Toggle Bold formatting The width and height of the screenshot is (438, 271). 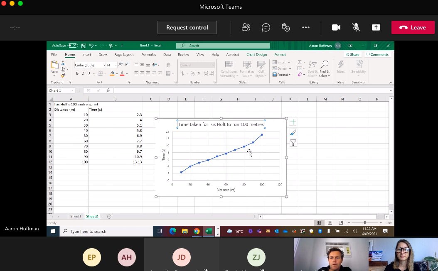point(77,73)
